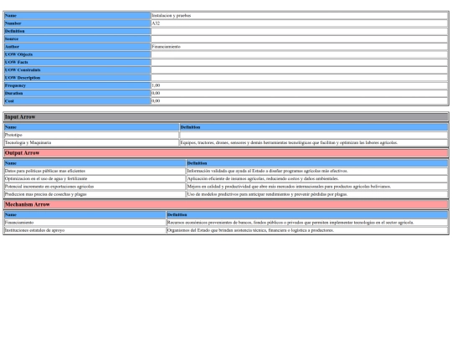
Task: Select the 'Tecnologia y Maquinaria' input name
Action: coord(28,142)
